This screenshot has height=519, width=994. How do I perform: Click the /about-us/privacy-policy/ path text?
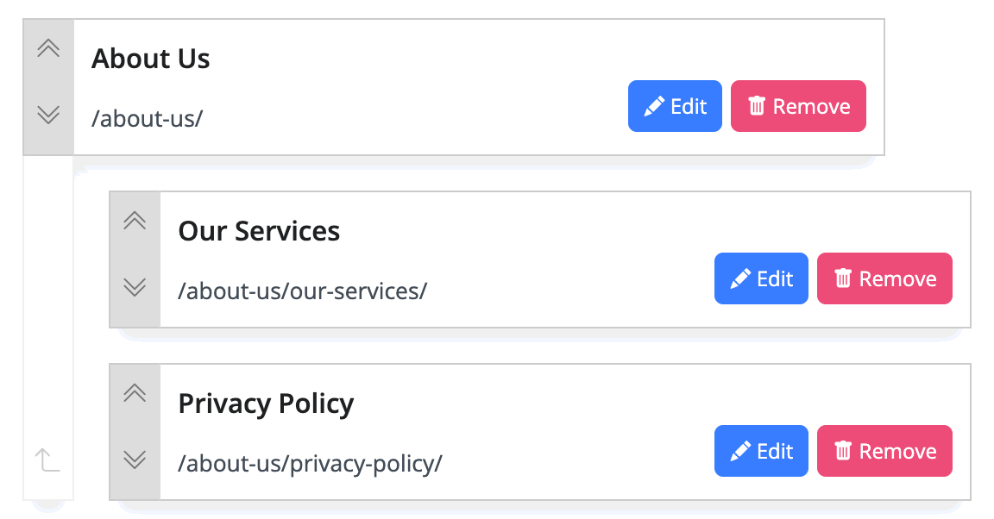pyautogui.click(x=310, y=464)
